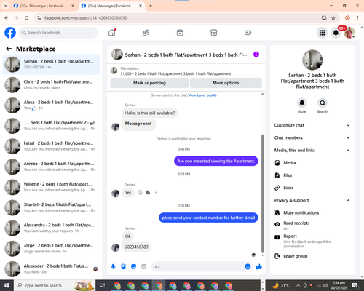Open Willette conversation in list

coord(51,187)
